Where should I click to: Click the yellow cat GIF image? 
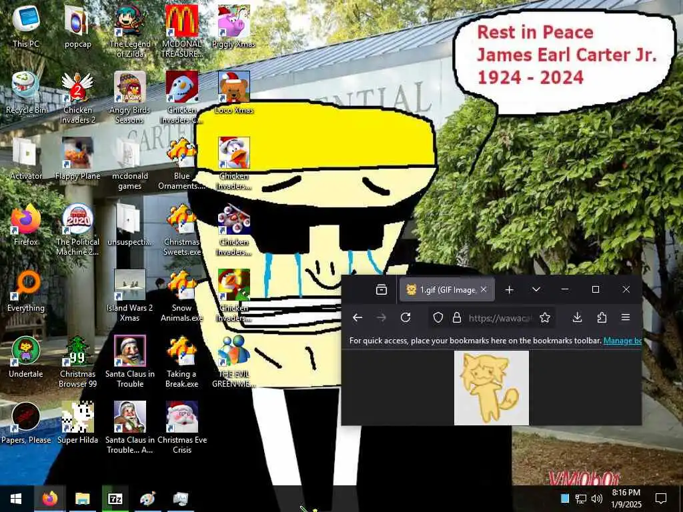492,387
